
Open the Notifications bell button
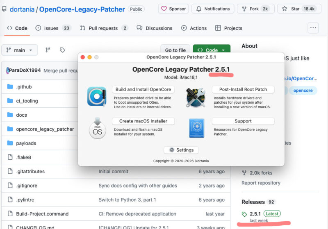point(213,9)
